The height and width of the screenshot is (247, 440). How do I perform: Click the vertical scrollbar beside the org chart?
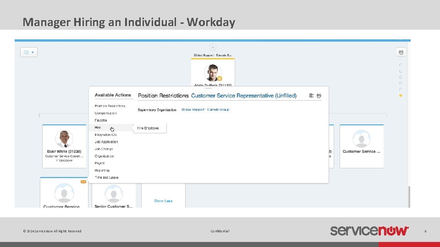409,196
